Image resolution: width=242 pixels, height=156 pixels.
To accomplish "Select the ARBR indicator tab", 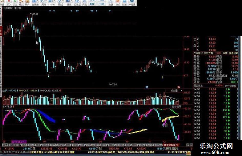I will click(x=95, y=145).
